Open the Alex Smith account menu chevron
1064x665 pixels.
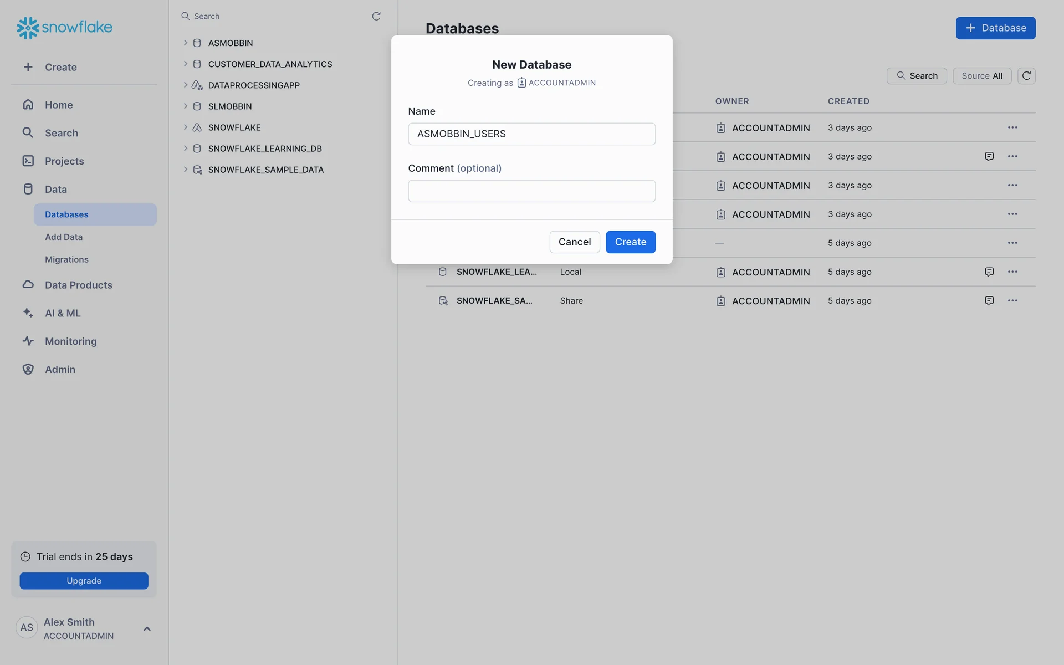point(147,629)
